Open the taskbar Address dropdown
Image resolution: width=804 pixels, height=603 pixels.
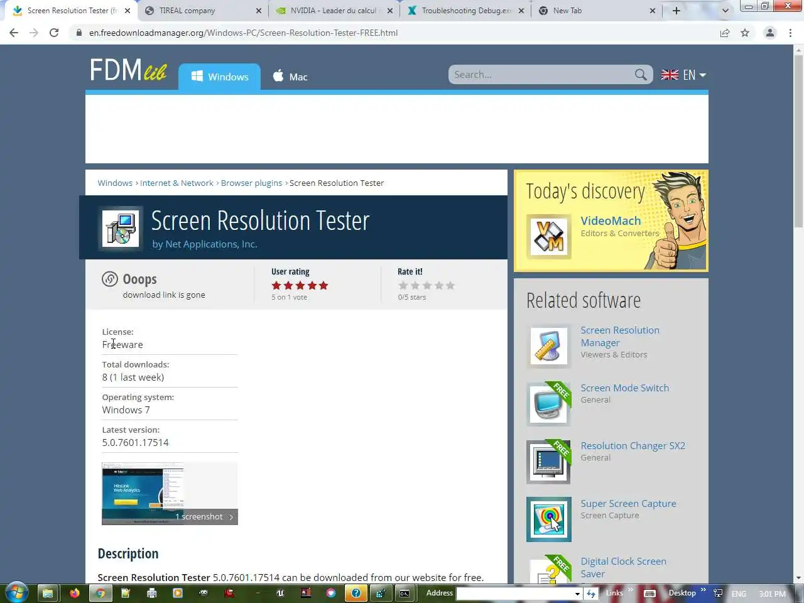(577, 593)
